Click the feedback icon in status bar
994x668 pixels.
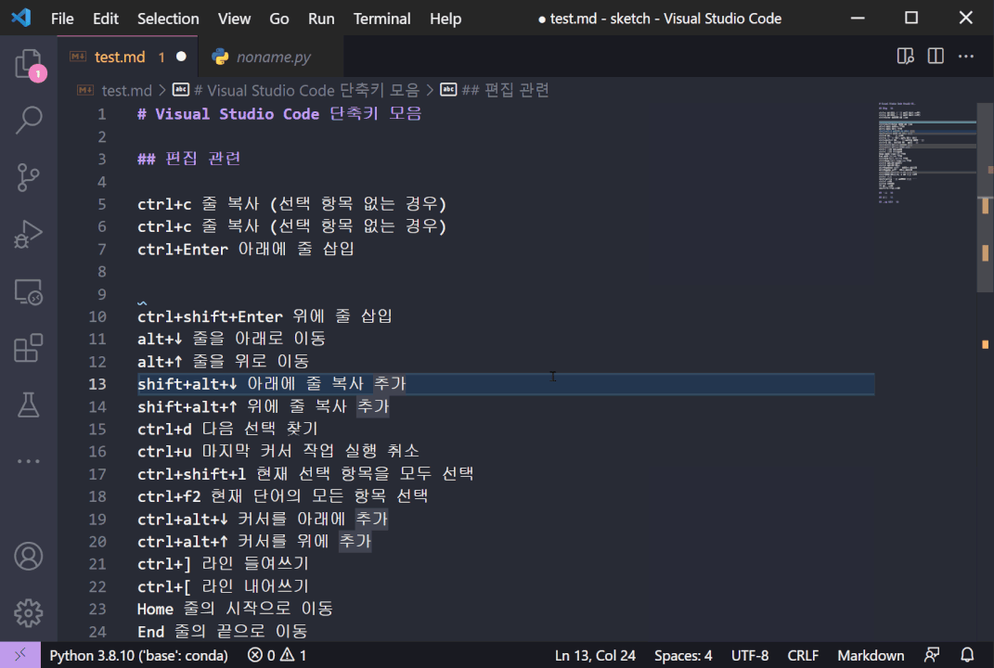point(932,655)
